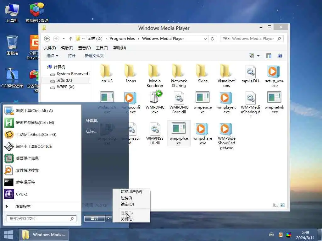Click 搜索 Windows Media Player field

point(252,39)
